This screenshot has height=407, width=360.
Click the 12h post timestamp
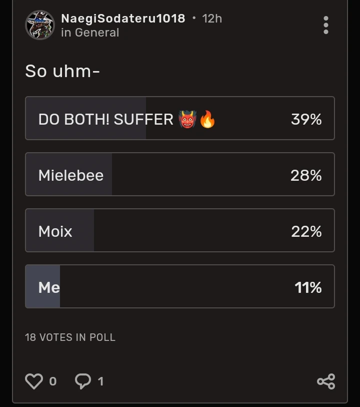point(211,19)
